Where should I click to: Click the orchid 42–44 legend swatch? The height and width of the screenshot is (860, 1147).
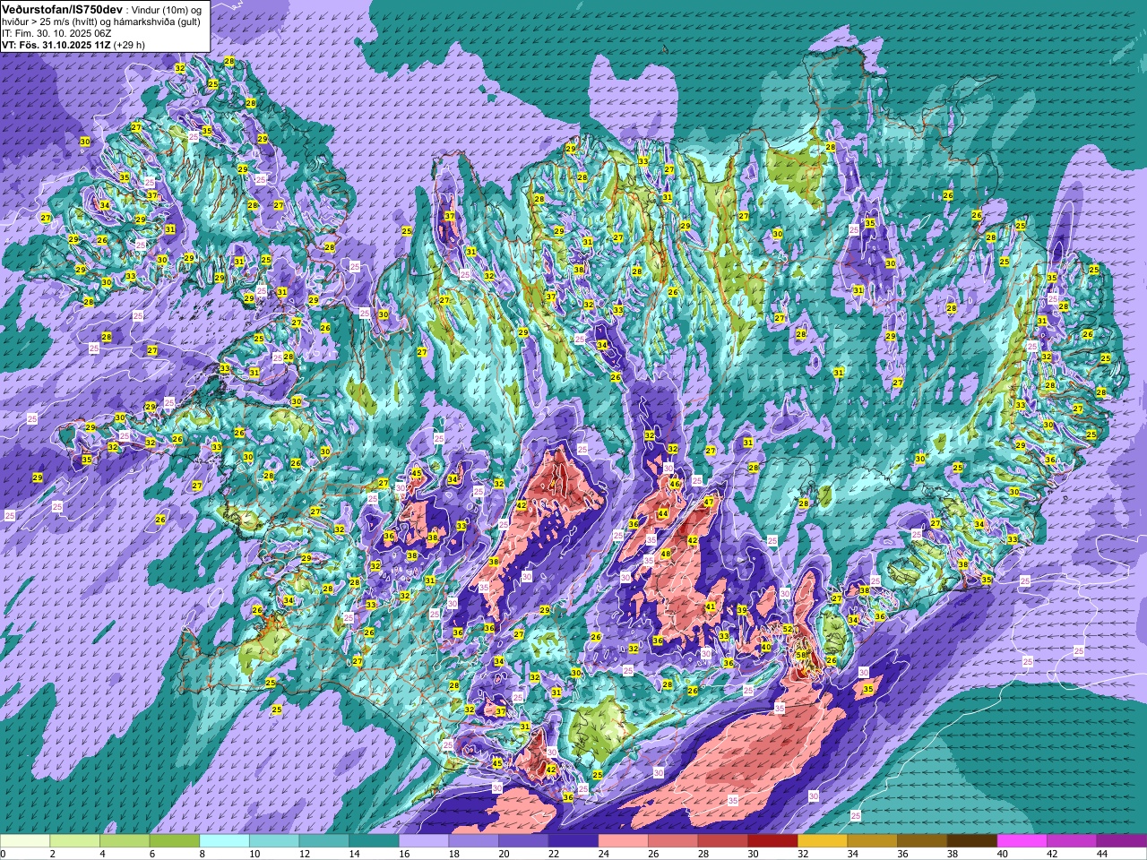click(1073, 841)
